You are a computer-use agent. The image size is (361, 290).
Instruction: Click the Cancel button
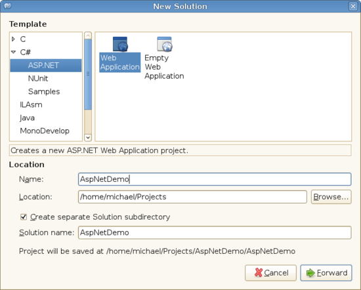(270, 273)
